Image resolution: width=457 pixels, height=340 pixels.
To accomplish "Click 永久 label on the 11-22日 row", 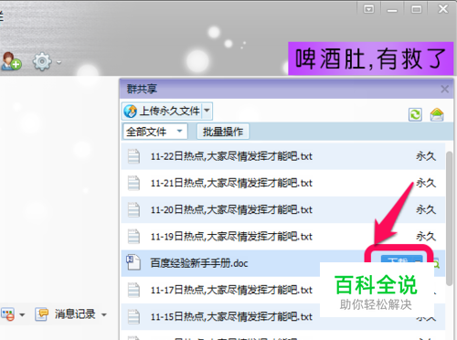I will pyautogui.click(x=426, y=156).
